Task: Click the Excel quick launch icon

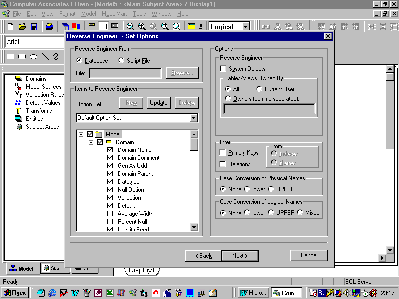Action: [x=110, y=293]
